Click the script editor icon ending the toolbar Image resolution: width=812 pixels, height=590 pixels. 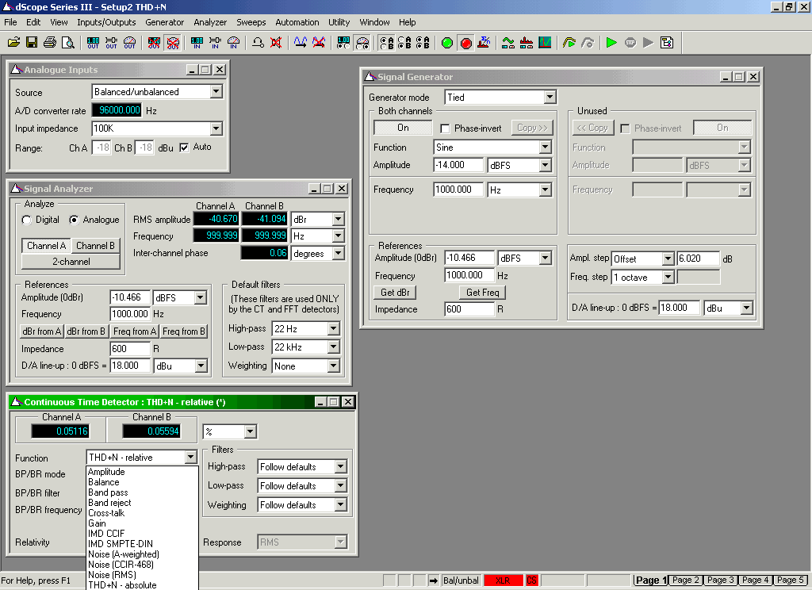[x=667, y=43]
